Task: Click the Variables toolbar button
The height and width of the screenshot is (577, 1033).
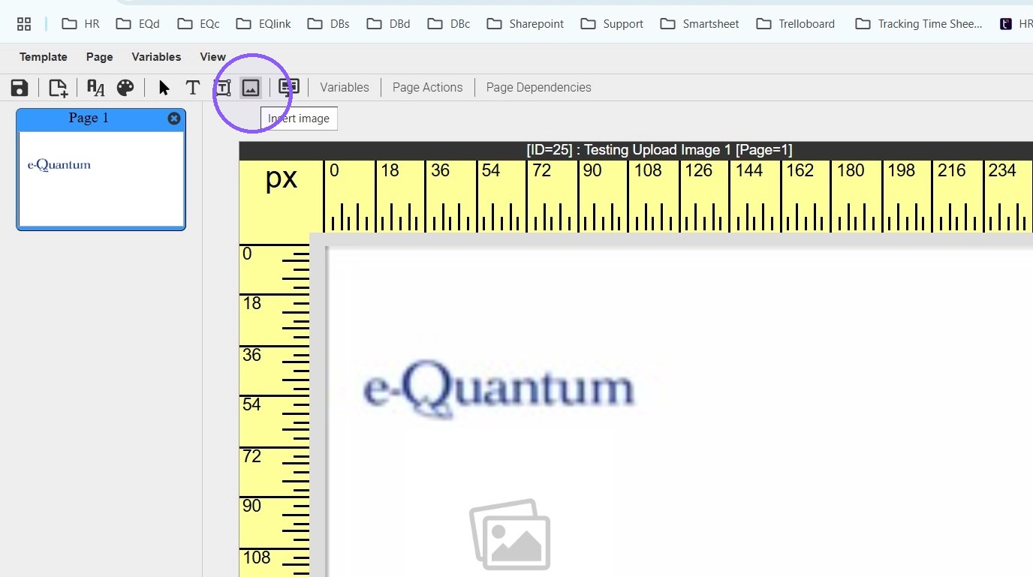Action: pyautogui.click(x=345, y=88)
